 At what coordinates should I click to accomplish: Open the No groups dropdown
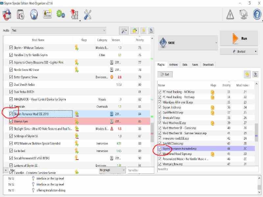112,170
